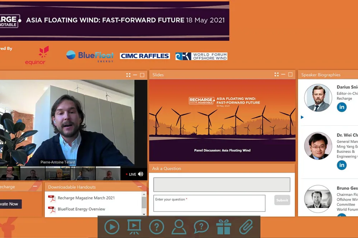Open speaker bios via the person icon

(x=179, y=227)
